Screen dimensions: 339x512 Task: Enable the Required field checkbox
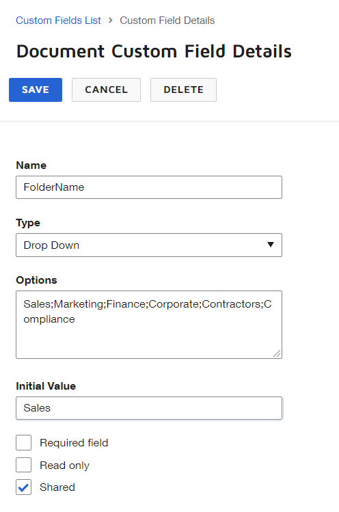tap(23, 443)
